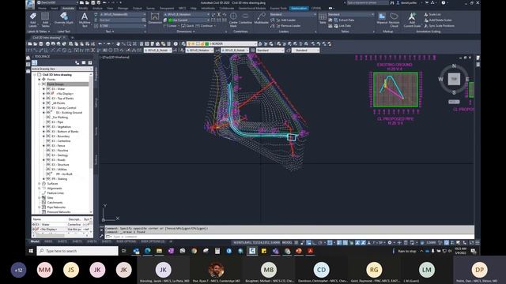Click the Centerline tool in ribbon

(245, 19)
